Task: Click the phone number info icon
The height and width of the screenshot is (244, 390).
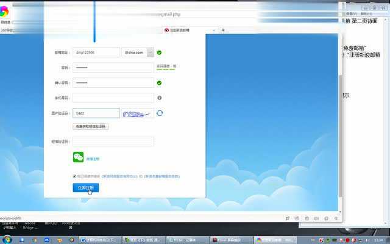Action: (159, 98)
